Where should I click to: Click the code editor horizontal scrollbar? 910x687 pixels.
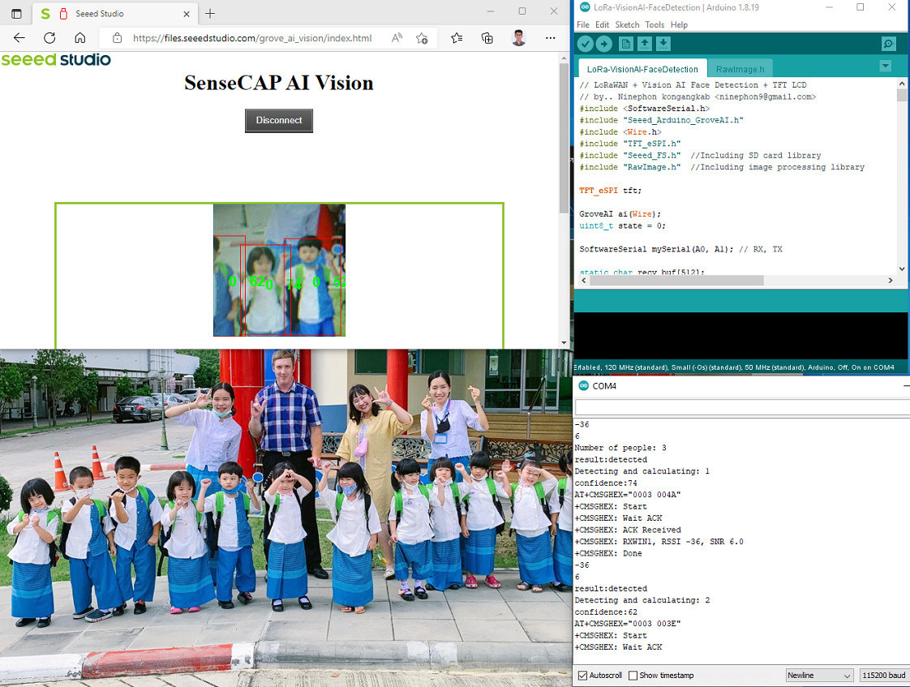676,281
